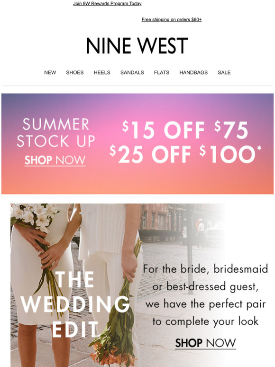The image size is (275, 367).
Task: Go to the NEW navigation item
Action: click(x=50, y=73)
